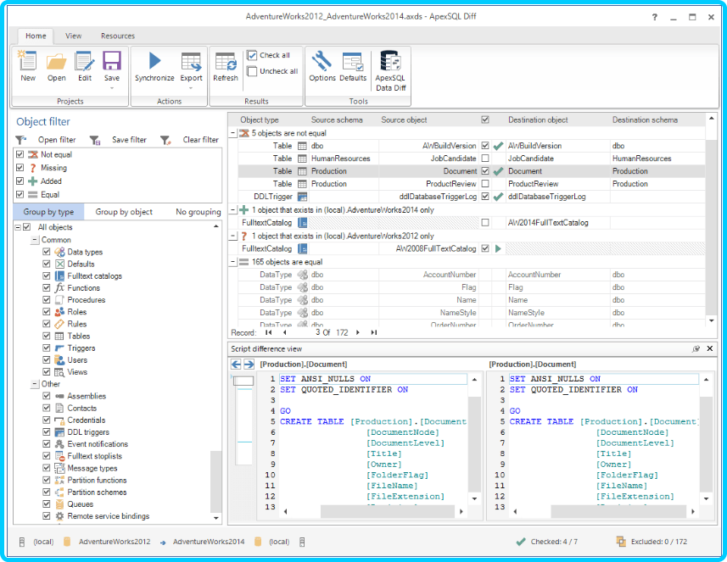
Task: Open the Export dropdown arrow
Action: [x=191, y=87]
